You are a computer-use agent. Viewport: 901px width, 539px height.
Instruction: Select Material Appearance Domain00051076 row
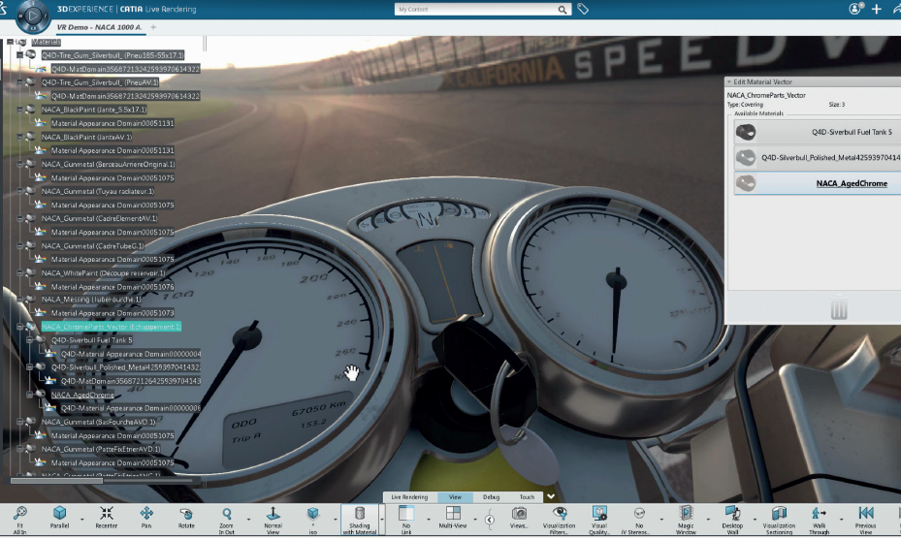click(x=113, y=287)
